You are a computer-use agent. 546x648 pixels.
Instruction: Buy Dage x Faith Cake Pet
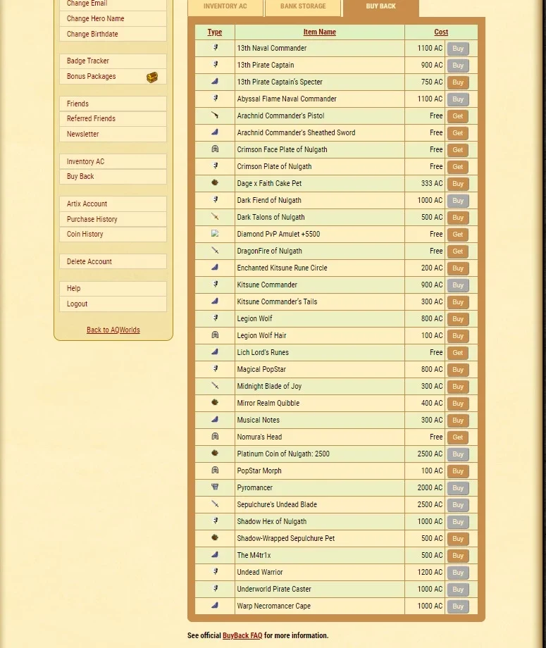pos(457,184)
